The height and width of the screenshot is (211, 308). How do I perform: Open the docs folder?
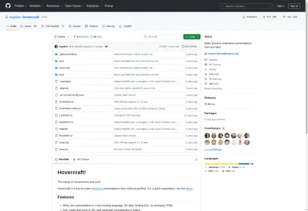coord(61,61)
